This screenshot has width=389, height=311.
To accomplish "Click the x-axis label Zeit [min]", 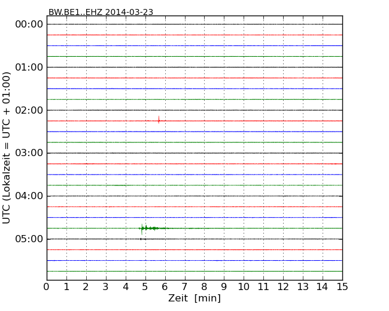I will [194, 298].
